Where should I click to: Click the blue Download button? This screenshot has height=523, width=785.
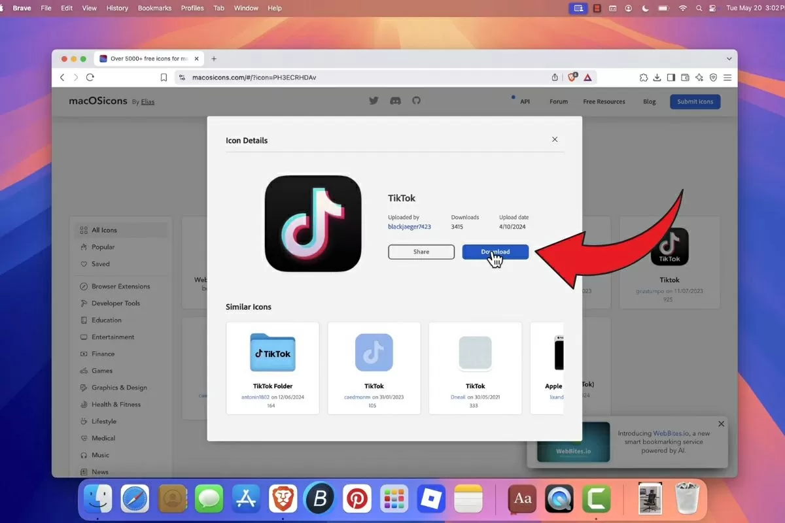[495, 252]
